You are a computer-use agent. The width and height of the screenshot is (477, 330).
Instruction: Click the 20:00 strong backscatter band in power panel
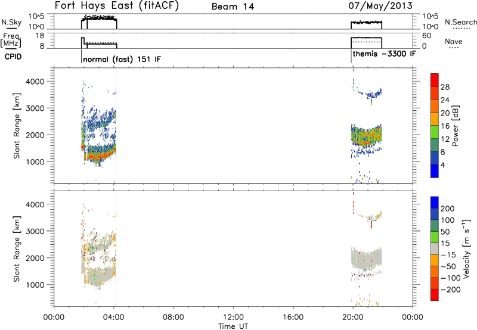tap(366, 135)
